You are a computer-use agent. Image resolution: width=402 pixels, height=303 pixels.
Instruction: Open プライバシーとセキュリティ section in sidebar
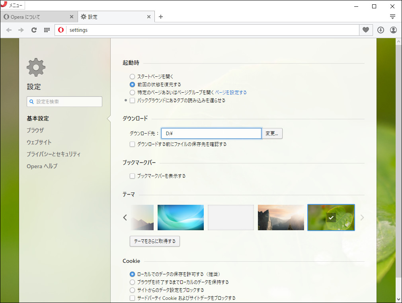tap(53, 154)
